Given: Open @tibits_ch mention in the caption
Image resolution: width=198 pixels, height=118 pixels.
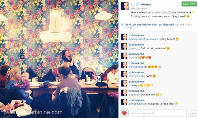Looking at the screenshot, I should [161, 12].
